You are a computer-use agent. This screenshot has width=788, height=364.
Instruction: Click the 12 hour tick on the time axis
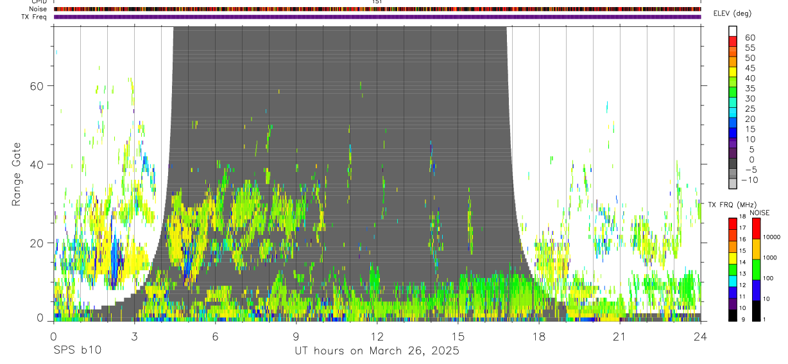pos(377,337)
